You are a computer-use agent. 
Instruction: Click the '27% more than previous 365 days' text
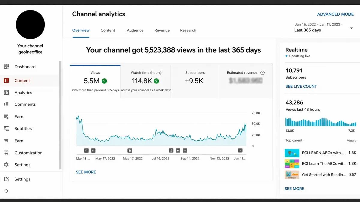point(95,90)
